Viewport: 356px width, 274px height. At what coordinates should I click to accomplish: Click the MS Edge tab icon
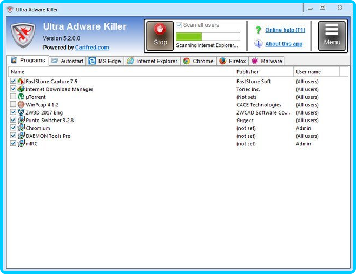[92, 61]
